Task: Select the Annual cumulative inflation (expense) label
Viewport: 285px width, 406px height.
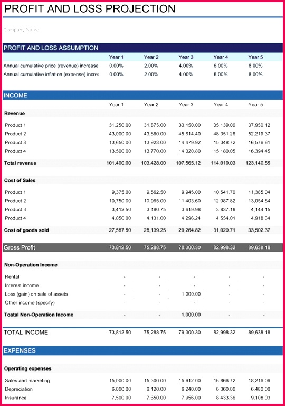Action: [x=51, y=75]
